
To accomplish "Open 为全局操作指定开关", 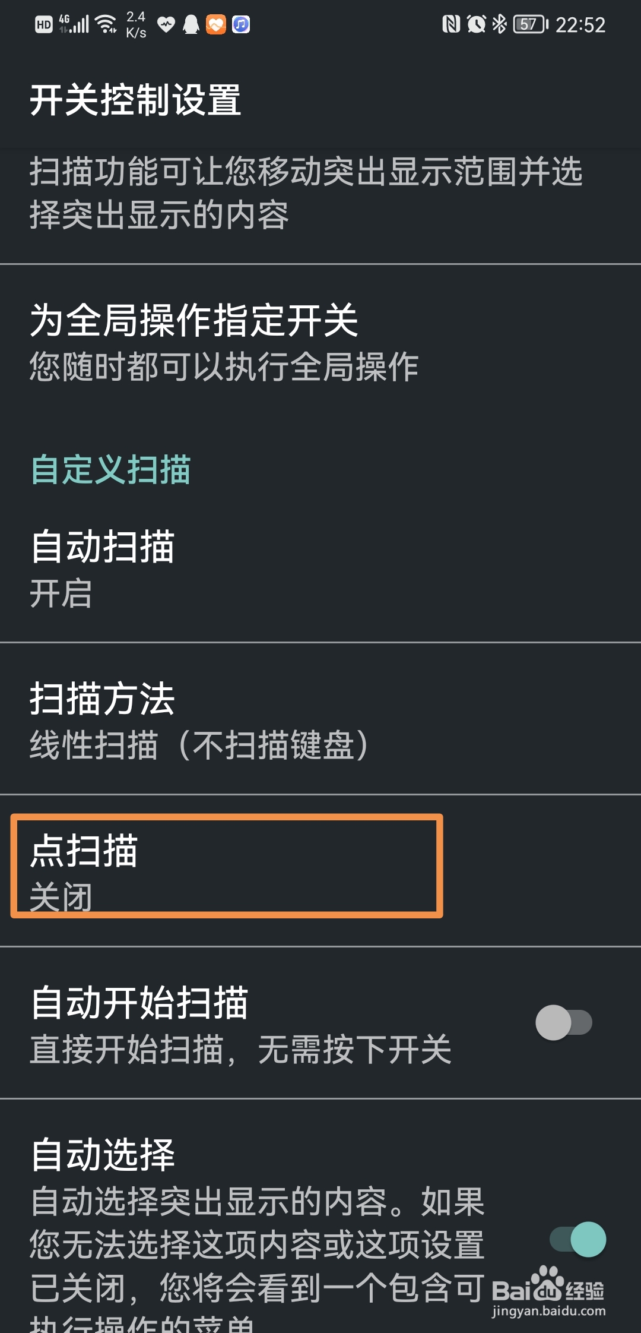I will [320, 343].
